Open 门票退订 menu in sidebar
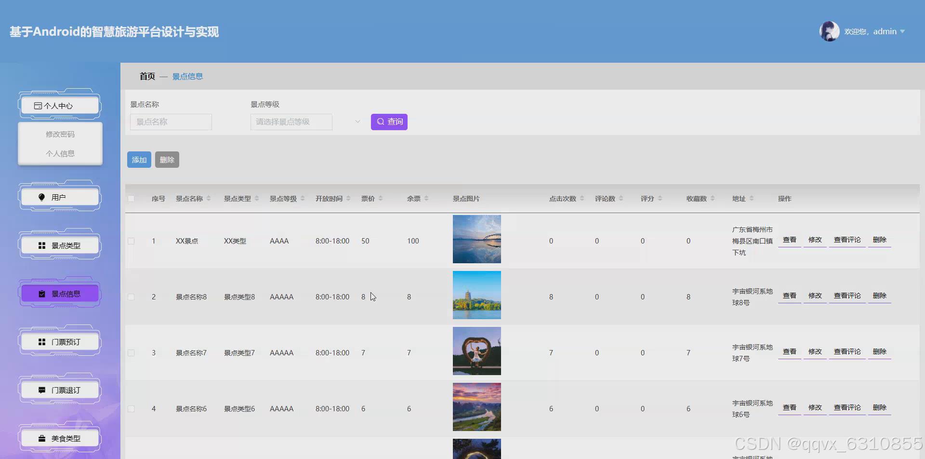This screenshot has height=459, width=925. [x=60, y=390]
